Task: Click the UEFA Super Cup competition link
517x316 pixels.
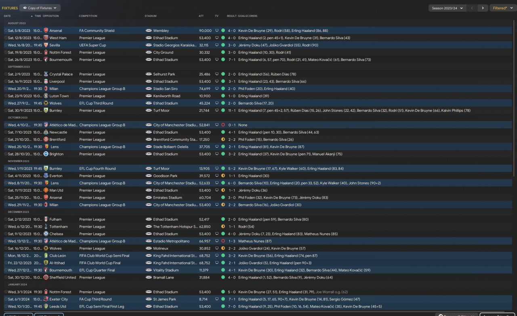Action: coord(92,45)
